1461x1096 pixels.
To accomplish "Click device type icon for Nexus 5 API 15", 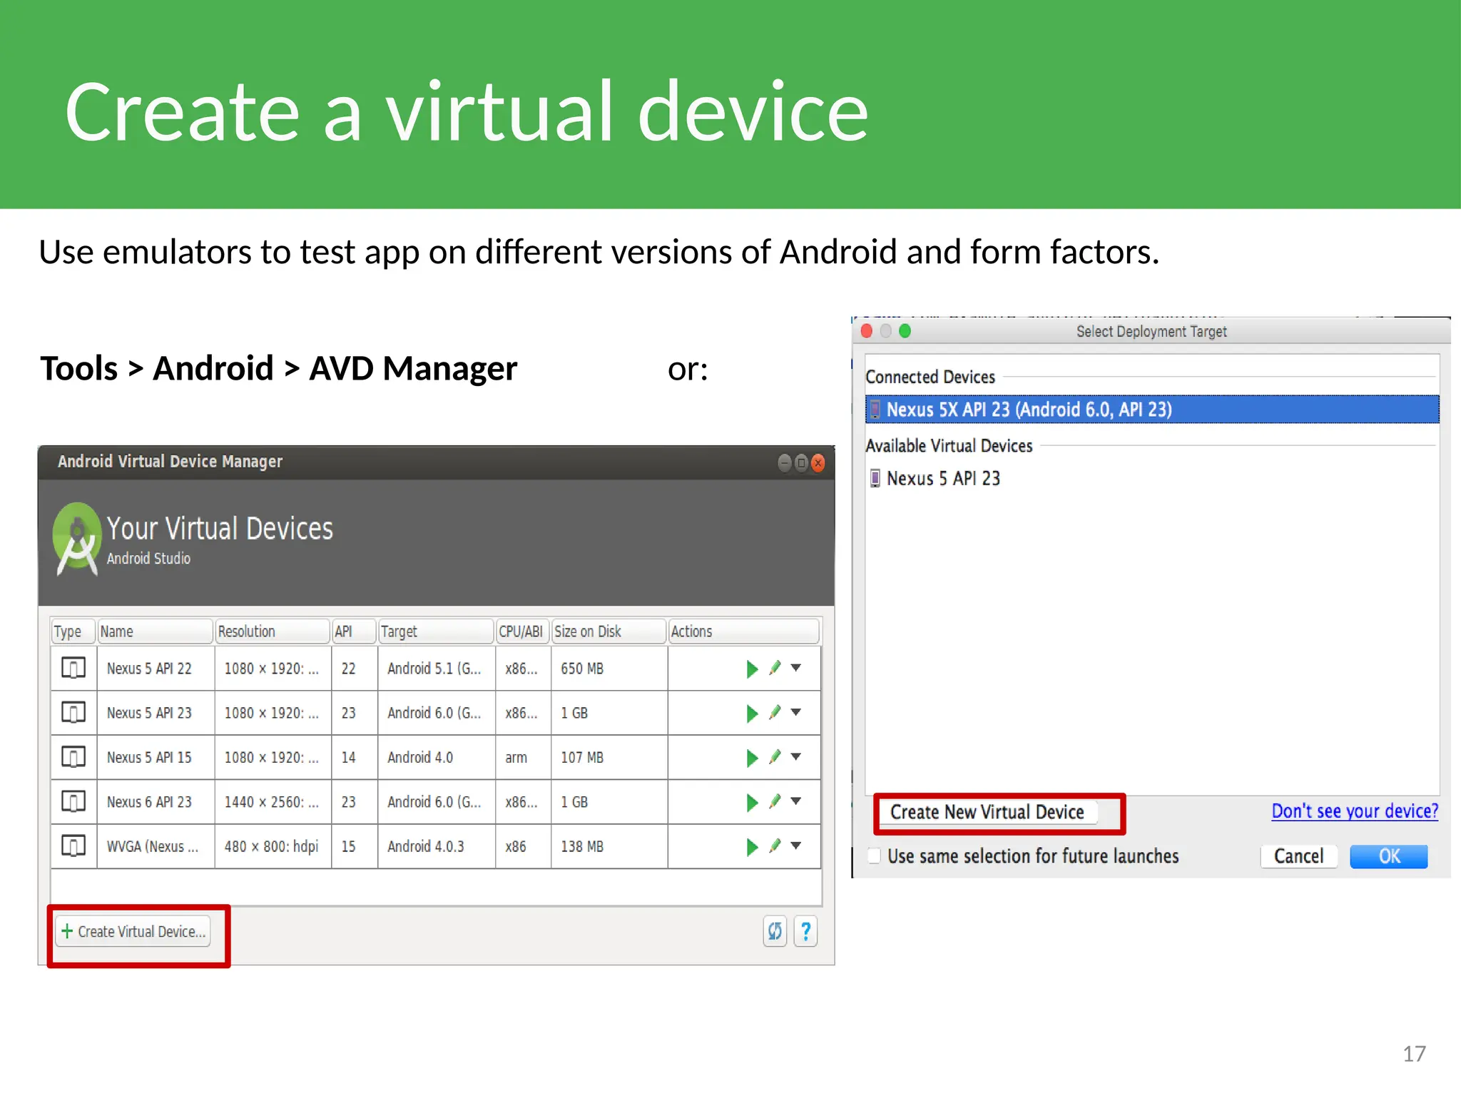I will click(x=73, y=756).
